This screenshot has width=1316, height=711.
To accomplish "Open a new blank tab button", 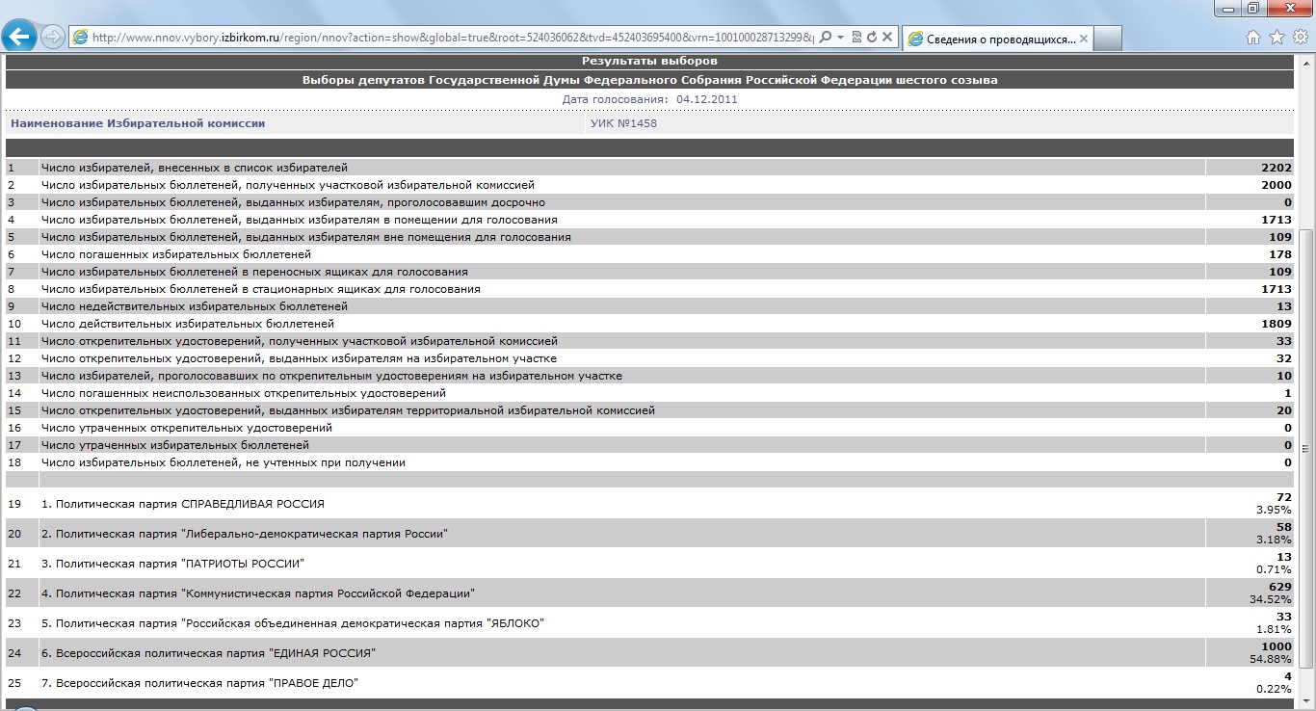I will pyautogui.click(x=1108, y=39).
